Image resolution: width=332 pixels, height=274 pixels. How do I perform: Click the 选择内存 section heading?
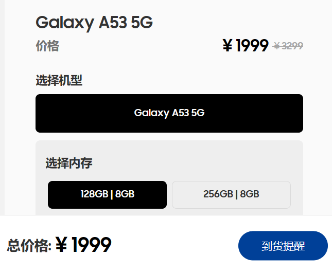pyautogui.click(x=69, y=163)
